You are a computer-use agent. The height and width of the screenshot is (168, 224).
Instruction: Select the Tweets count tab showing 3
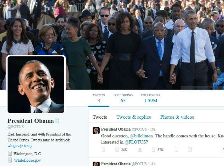[x=99, y=98]
